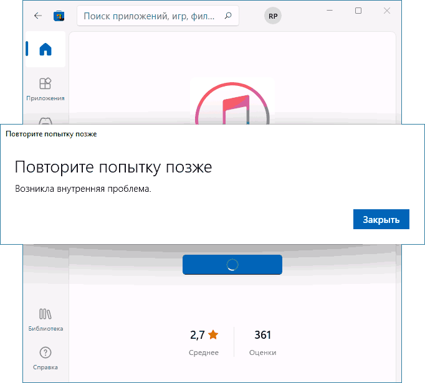Screen dimensions: 425x383
Task: Click the 2,7 average rating
Action: click(x=197, y=335)
